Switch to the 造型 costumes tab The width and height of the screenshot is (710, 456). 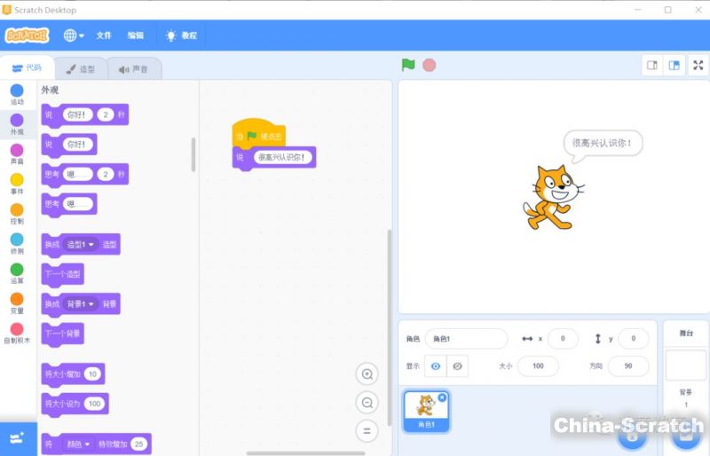[81, 68]
